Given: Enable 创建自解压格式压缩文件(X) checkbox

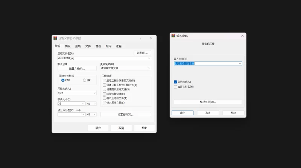Looking at the screenshot, I should point(104,85).
